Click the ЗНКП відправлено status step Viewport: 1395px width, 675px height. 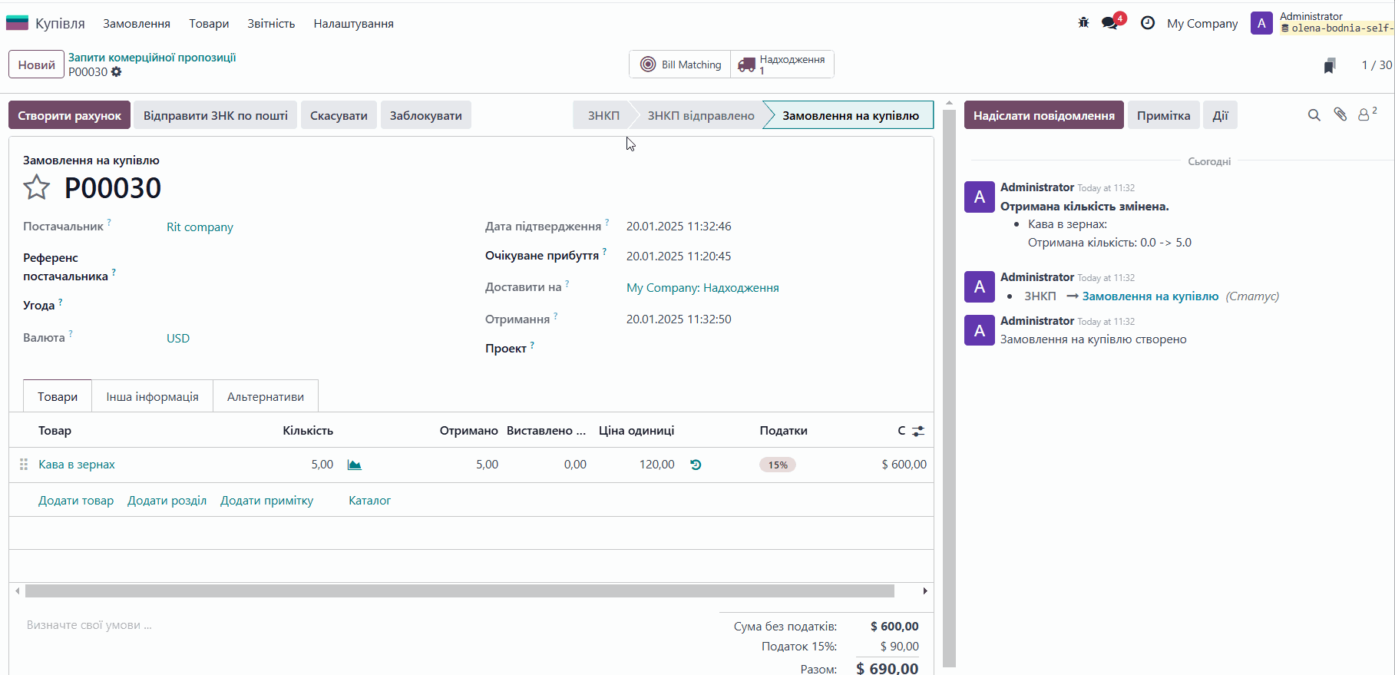[x=701, y=115]
